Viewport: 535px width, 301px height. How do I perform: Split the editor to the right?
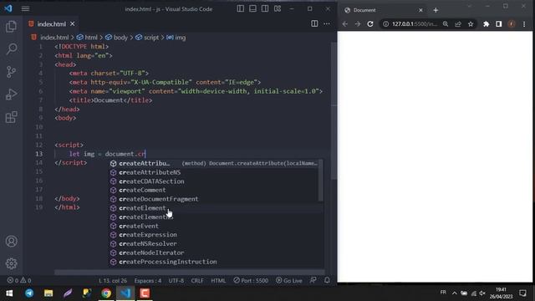[314, 23]
